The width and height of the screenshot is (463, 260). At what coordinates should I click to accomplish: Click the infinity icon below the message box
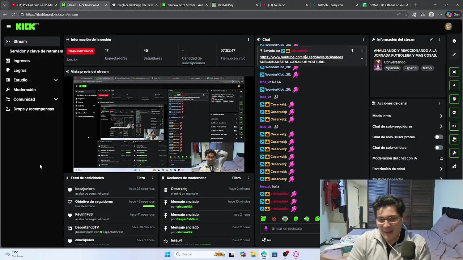click(269, 240)
